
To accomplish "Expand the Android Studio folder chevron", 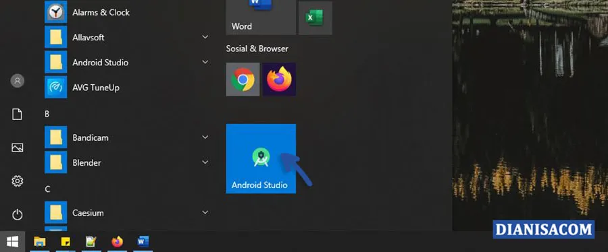I will click(205, 62).
